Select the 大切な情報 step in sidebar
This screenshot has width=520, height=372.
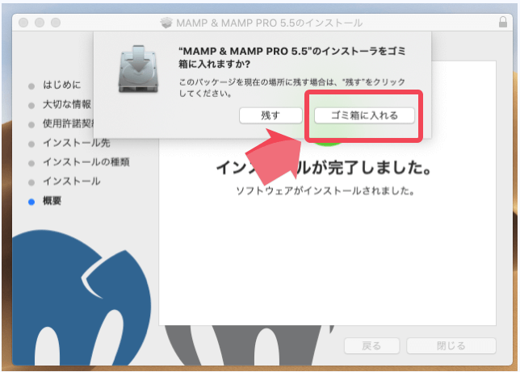(x=66, y=104)
